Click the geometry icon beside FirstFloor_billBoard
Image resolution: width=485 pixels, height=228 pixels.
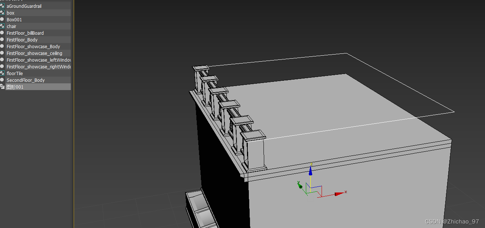tap(3, 33)
